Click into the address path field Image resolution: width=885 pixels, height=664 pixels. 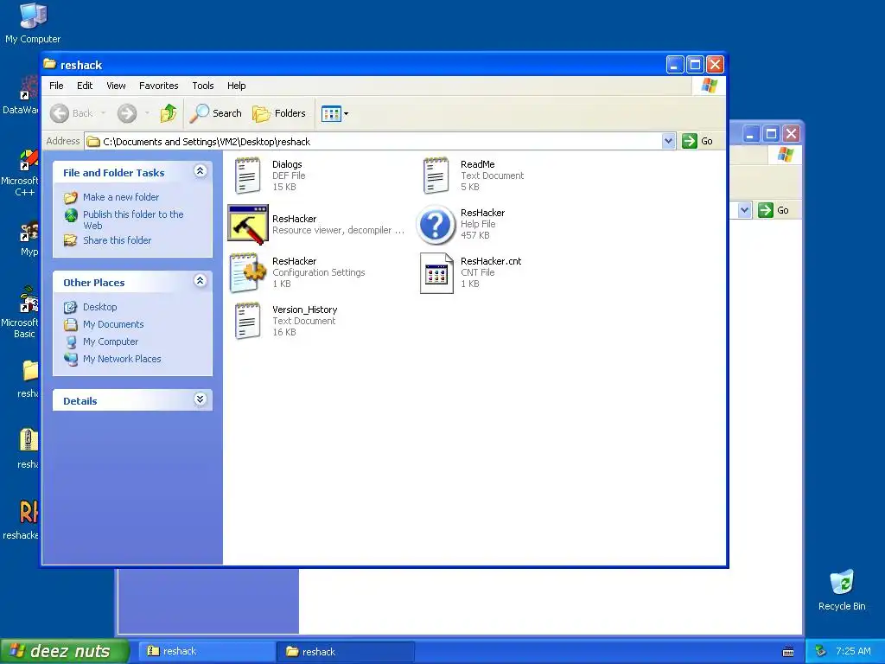click(372, 141)
